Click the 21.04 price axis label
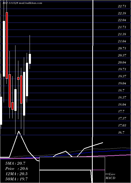Image resolution: width=131 pixels, height=183 pixels. [122, 41]
